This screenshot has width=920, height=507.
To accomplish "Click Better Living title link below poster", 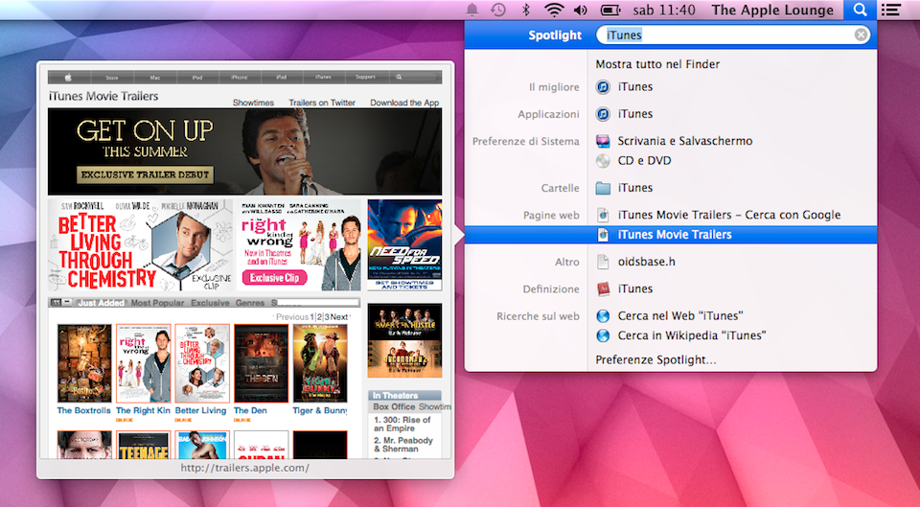I will click(x=200, y=411).
